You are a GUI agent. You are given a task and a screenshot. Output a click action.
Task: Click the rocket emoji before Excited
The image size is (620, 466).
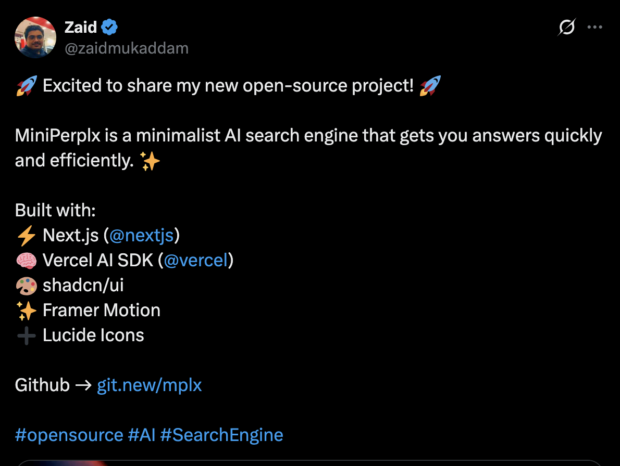click(27, 86)
